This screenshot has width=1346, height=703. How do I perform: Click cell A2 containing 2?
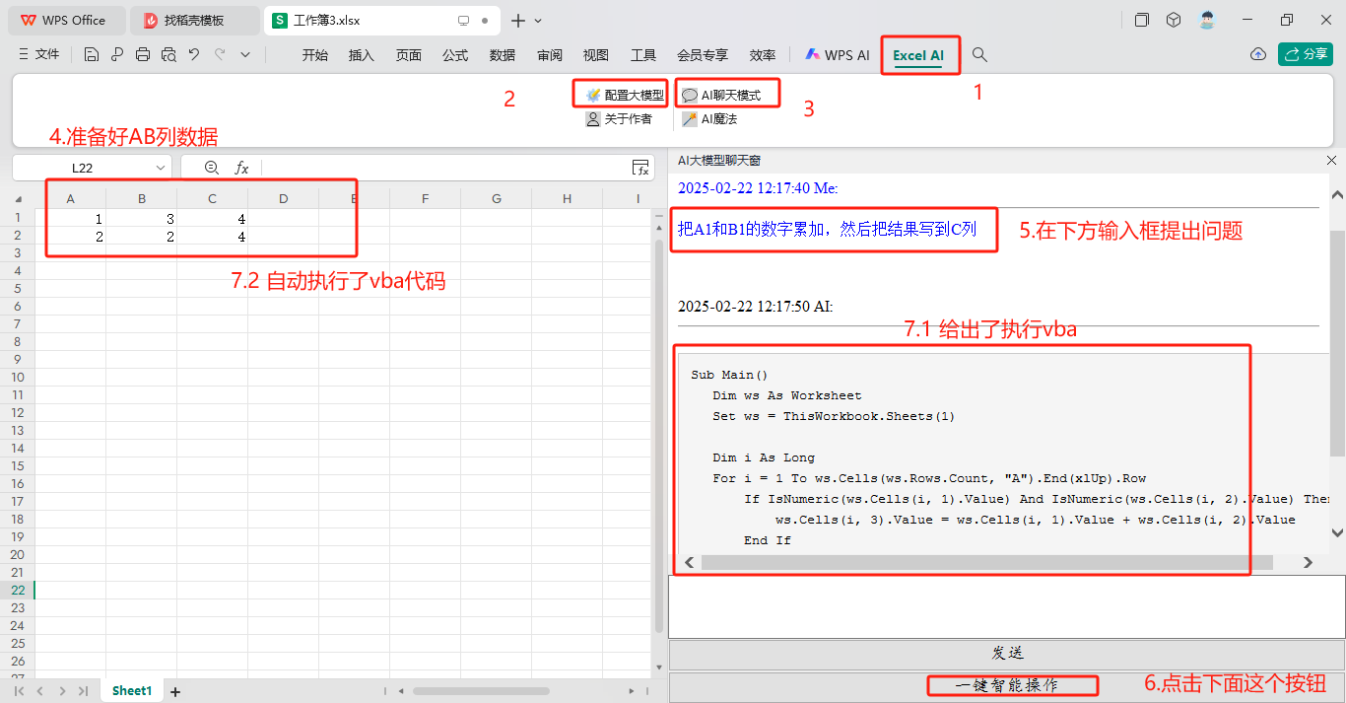[71, 237]
